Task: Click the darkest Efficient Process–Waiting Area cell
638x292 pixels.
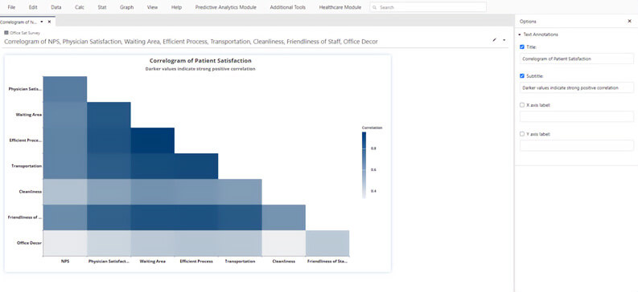Action: point(153,140)
